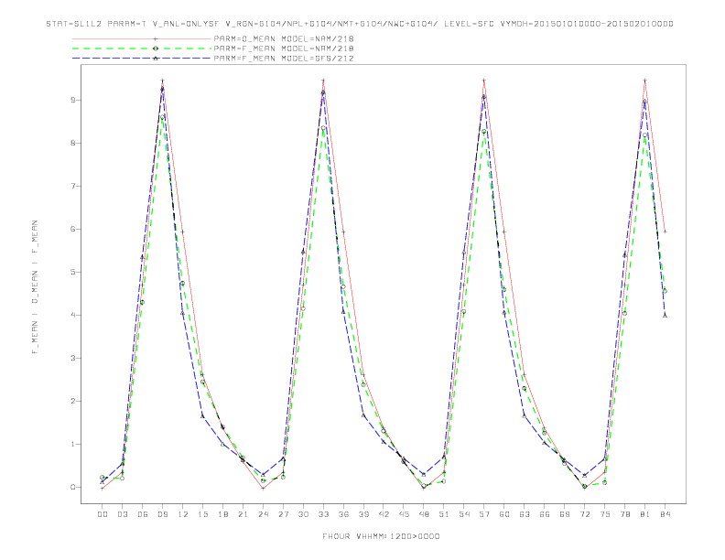Viewport: 725px width, 560px height.
Task: Click x-axis forecast hour label 54
Action: click(x=464, y=514)
